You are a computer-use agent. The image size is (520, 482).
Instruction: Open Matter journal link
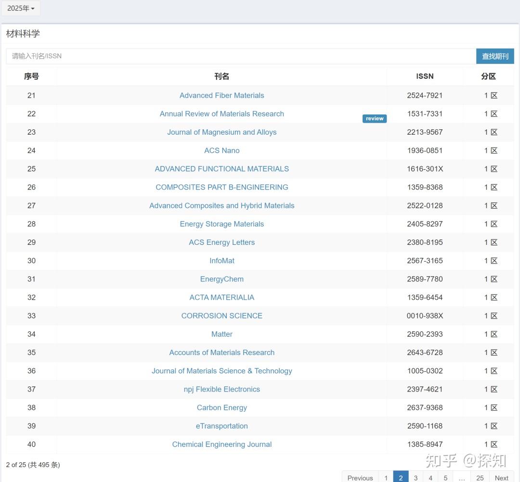[x=222, y=334]
